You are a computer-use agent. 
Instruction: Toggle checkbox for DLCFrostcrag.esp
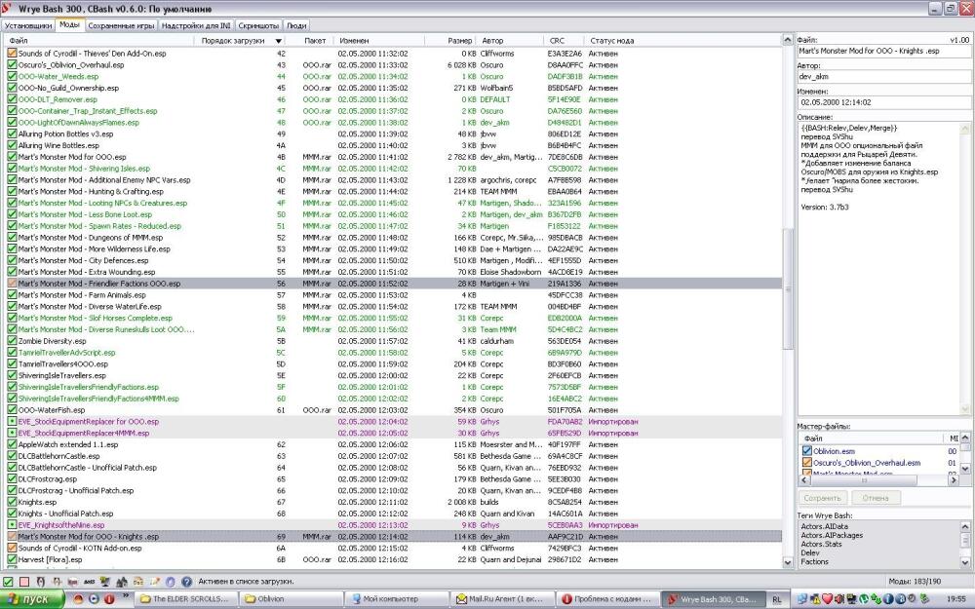click(12, 478)
